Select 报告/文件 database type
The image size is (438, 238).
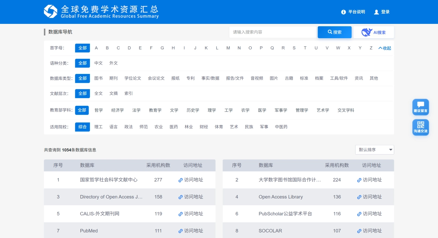[235, 78]
